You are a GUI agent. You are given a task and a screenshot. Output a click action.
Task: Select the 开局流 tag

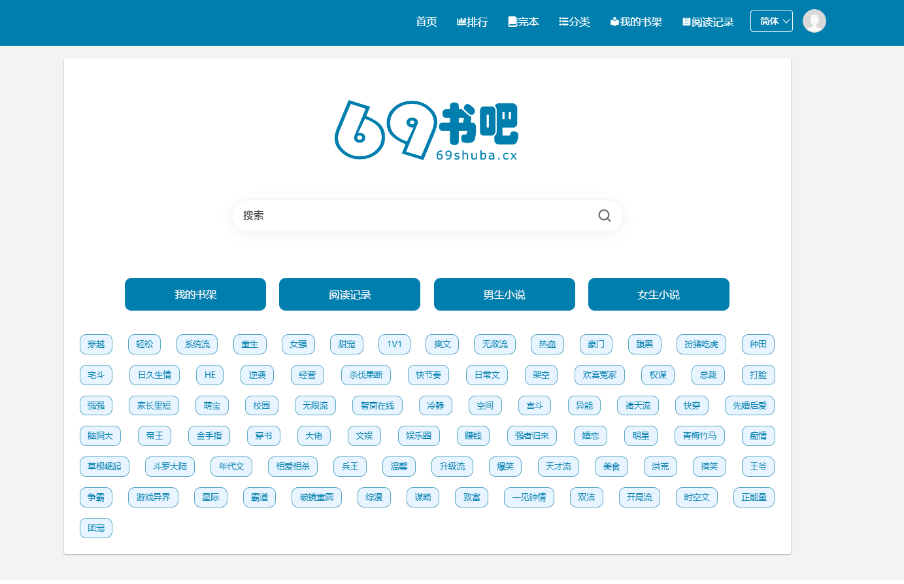[639, 497]
